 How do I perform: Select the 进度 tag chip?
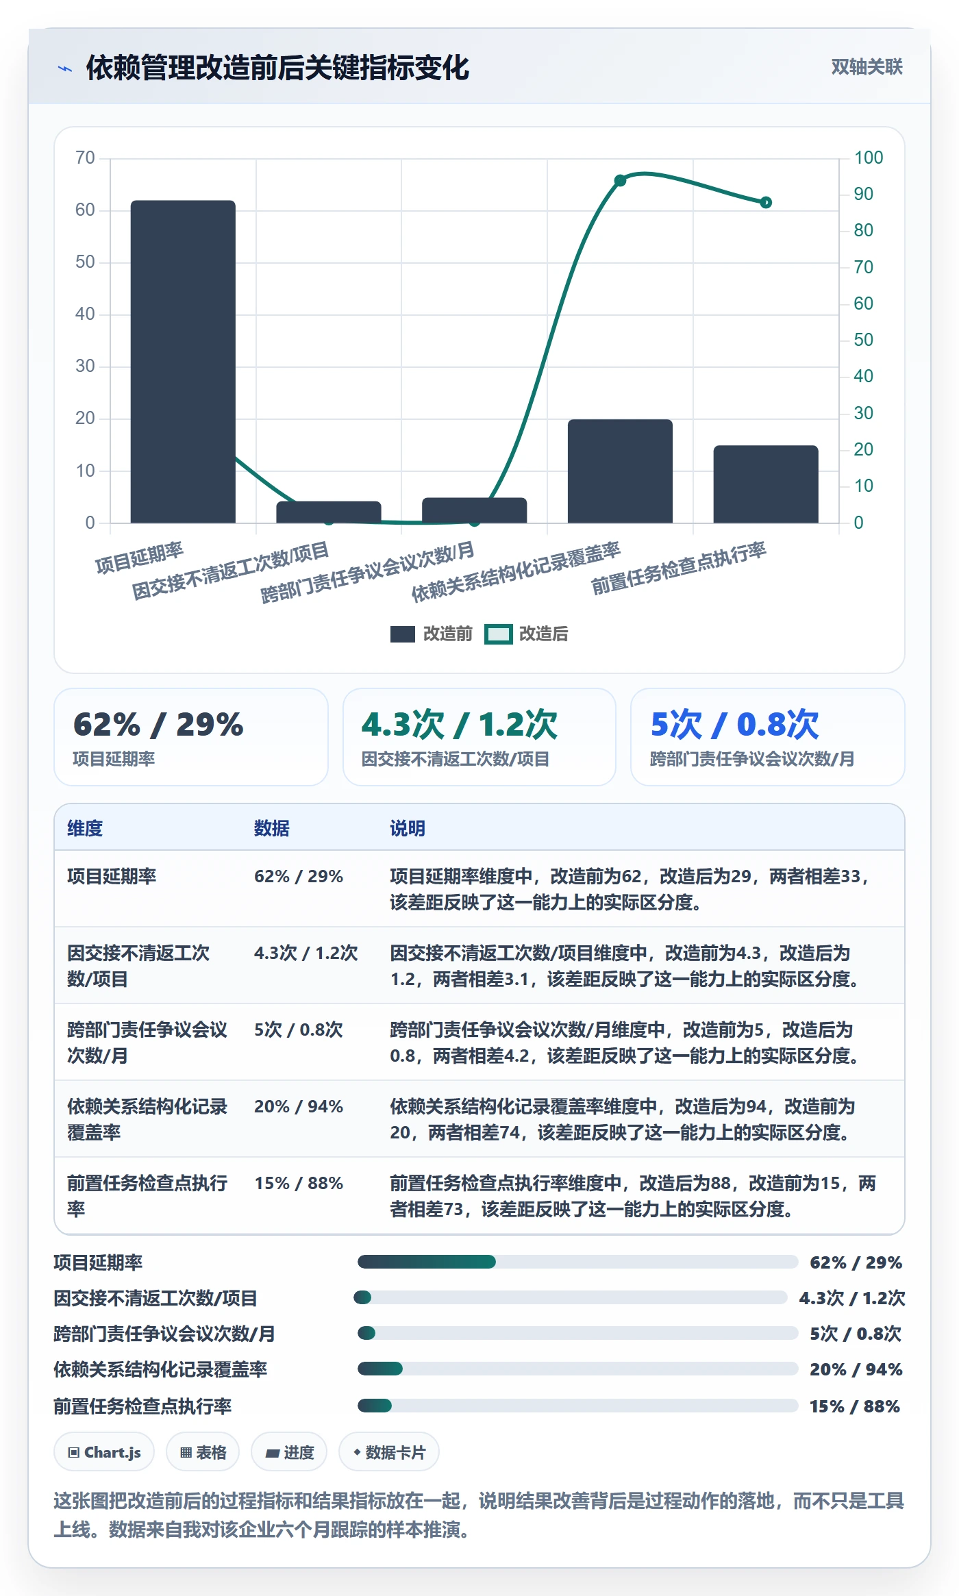289,1452
